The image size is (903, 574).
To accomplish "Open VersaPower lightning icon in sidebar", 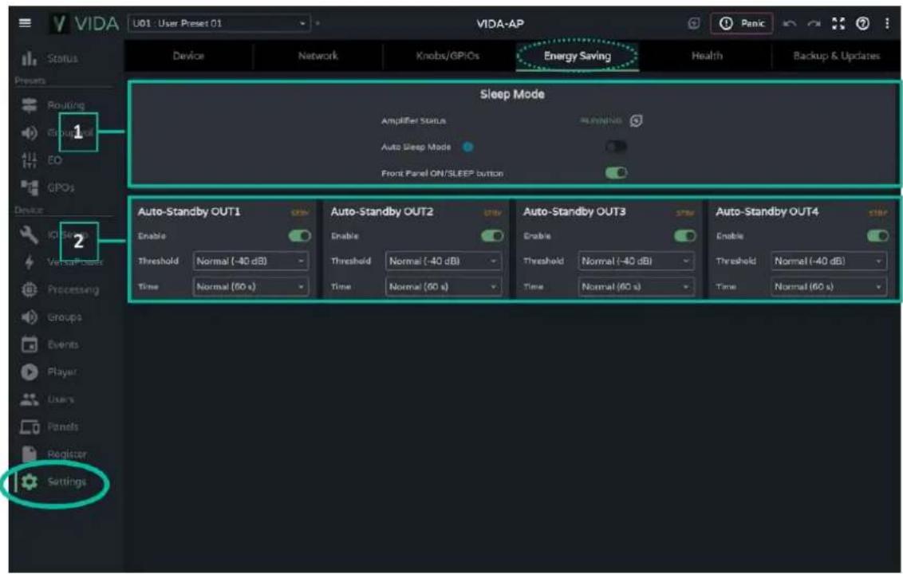I will pyautogui.click(x=30, y=262).
